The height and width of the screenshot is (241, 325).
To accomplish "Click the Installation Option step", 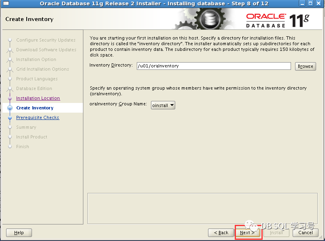I will point(36,59).
